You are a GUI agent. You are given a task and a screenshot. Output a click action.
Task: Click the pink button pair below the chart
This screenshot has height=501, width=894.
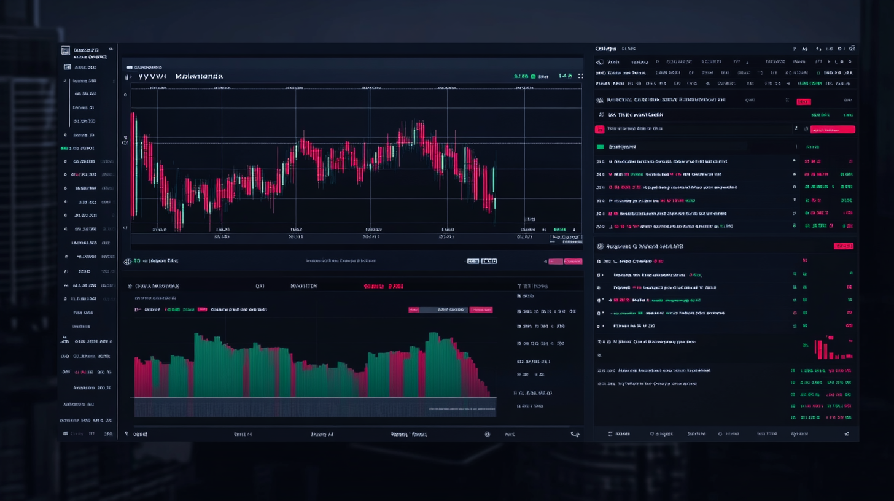tap(565, 261)
